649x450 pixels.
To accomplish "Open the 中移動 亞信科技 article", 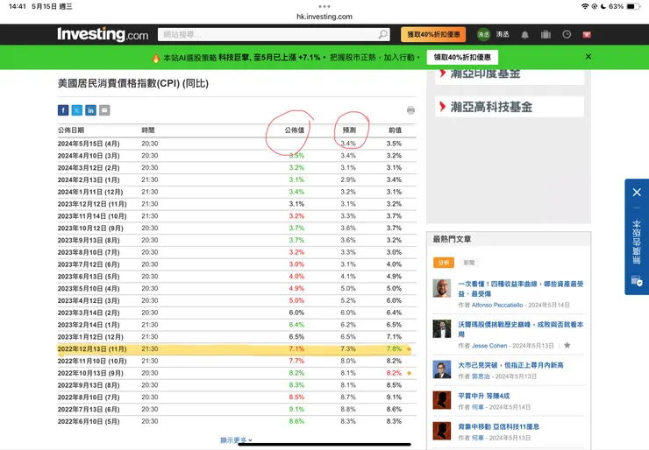I will tap(498, 426).
